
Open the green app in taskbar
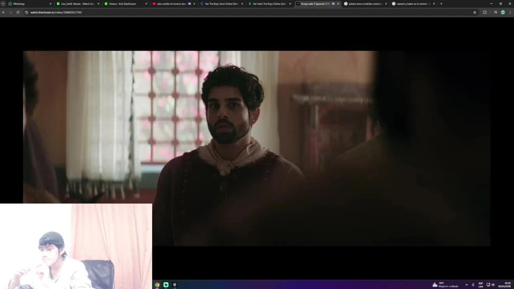click(166, 285)
